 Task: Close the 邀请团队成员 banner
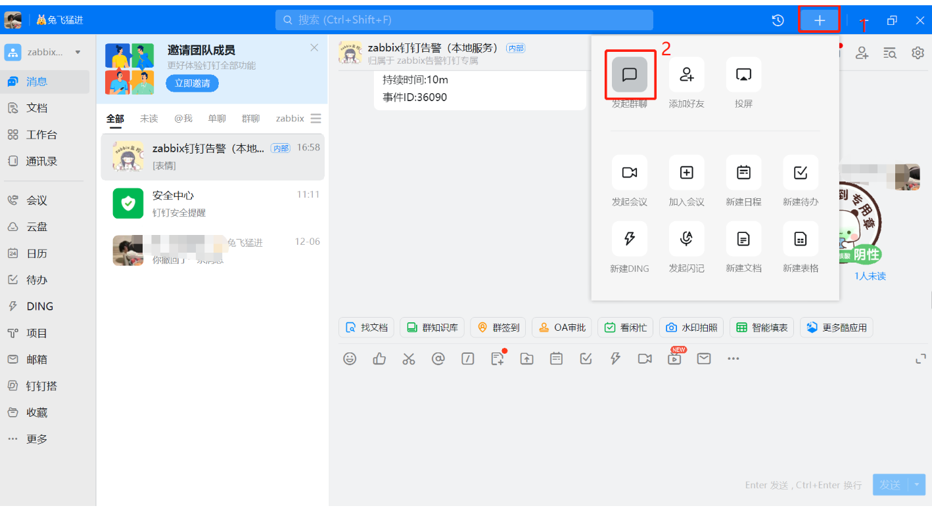click(314, 47)
